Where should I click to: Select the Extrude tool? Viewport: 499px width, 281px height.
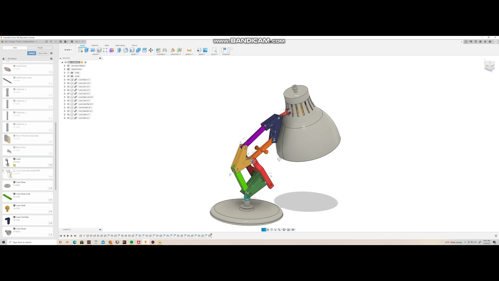[x=87, y=50]
